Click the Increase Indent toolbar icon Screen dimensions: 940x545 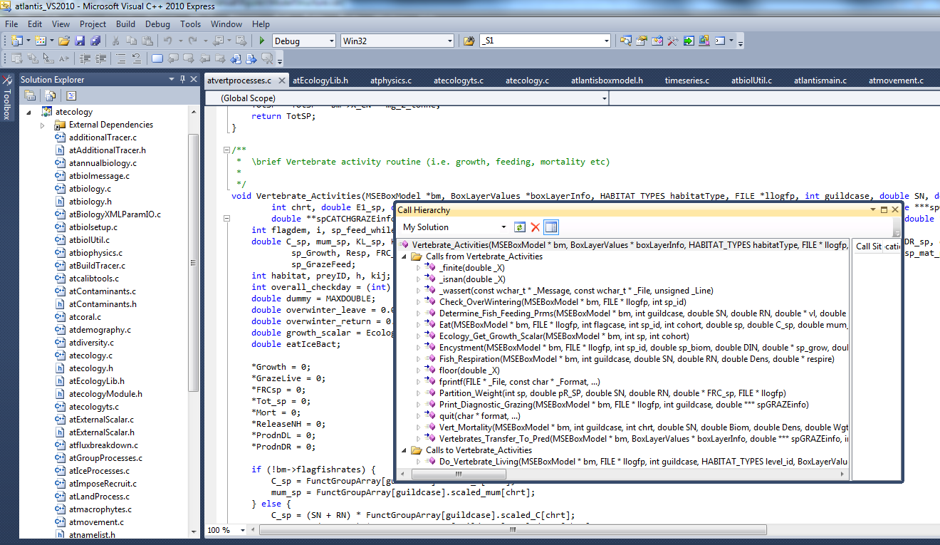coord(101,58)
